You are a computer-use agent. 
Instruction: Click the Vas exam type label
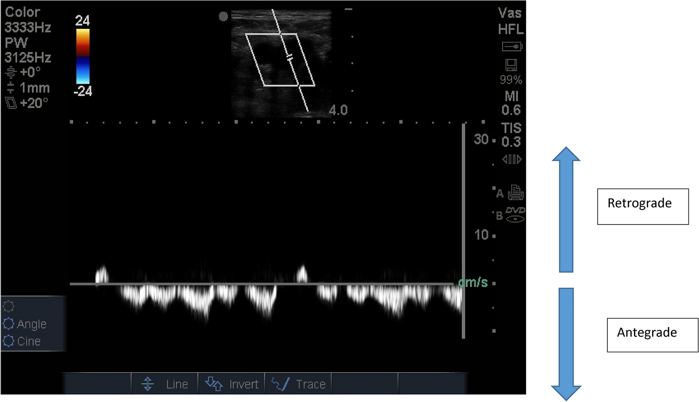pos(510,13)
